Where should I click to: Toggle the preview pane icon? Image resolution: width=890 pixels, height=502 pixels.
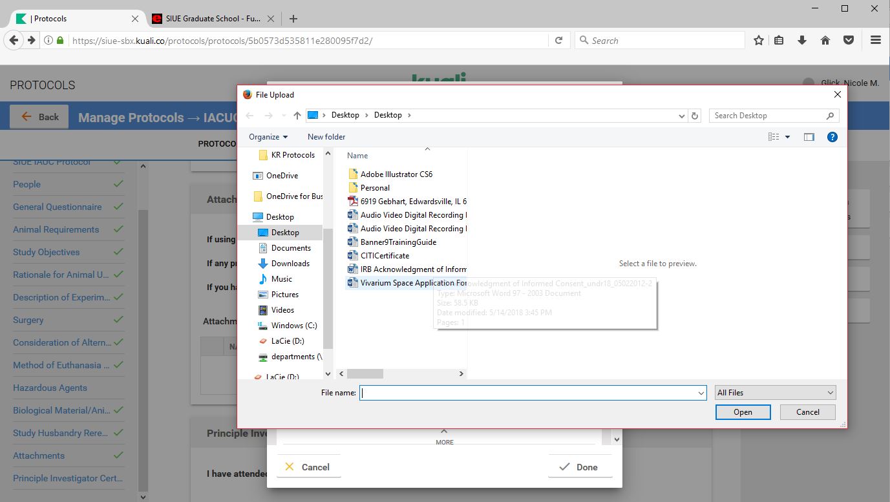click(x=809, y=137)
